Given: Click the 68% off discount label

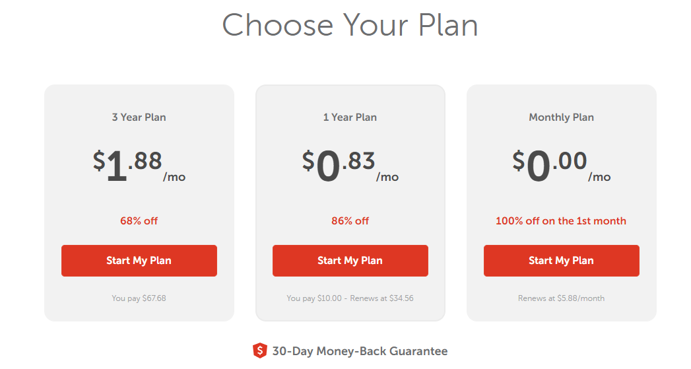Looking at the screenshot, I should [x=139, y=221].
